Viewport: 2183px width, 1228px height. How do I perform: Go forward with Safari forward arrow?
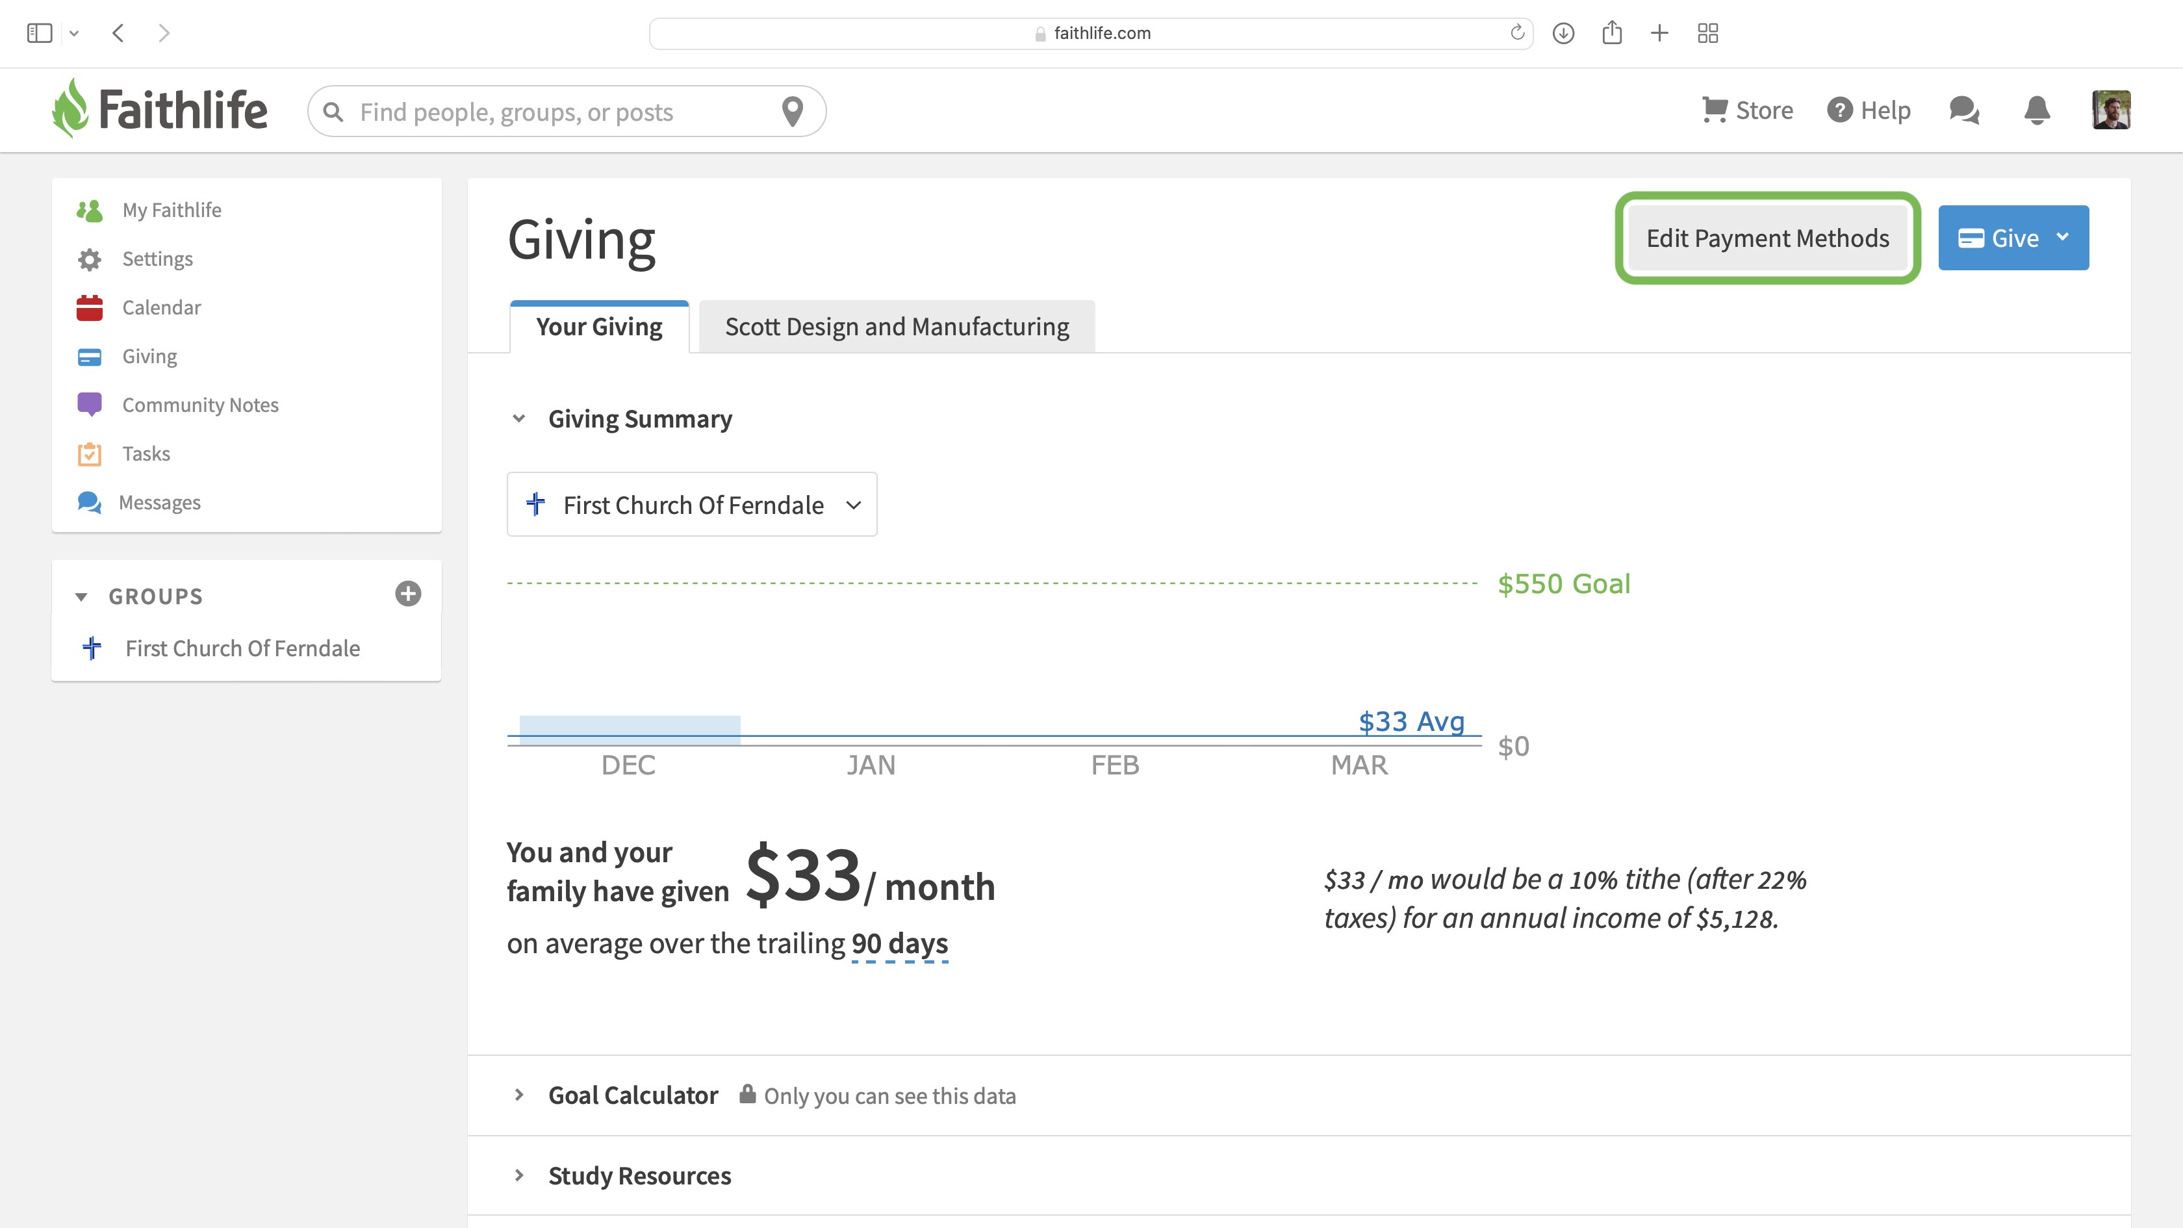pos(164,33)
